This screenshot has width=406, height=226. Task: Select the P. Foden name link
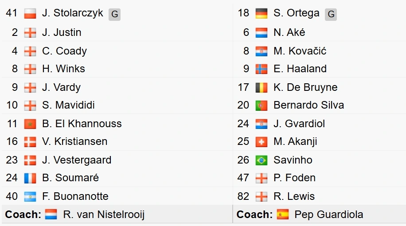[294, 178]
